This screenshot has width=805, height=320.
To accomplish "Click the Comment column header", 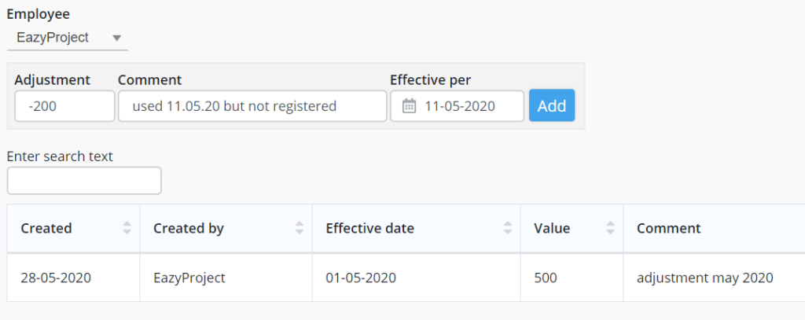I will coord(714,229).
